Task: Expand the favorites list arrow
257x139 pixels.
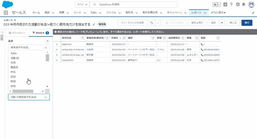Action: (219, 5)
